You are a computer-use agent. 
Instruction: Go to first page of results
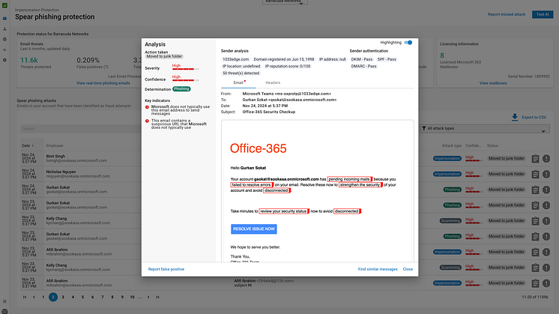[25, 297]
